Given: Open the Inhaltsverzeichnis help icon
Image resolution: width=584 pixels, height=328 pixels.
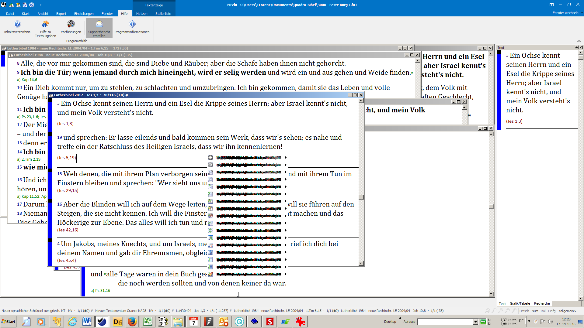Looking at the screenshot, I should coord(17,24).
